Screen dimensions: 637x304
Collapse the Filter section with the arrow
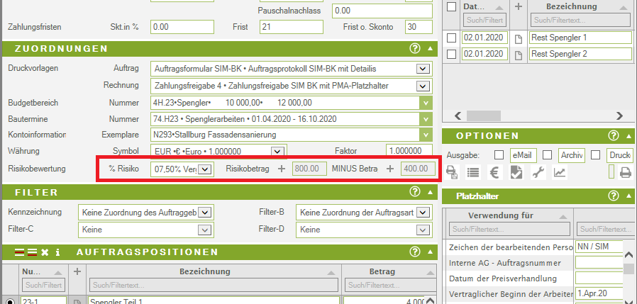click(429, 191)
